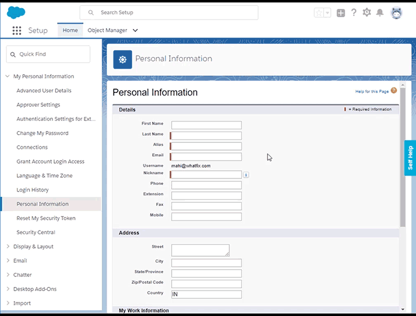Click the favorites star icon
The height and width of the screenshot is (316, 416).
tap(319, 12)
